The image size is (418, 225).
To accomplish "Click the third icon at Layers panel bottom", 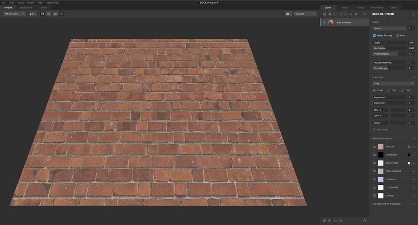I will pyautogui.click(x=335, y=221).
